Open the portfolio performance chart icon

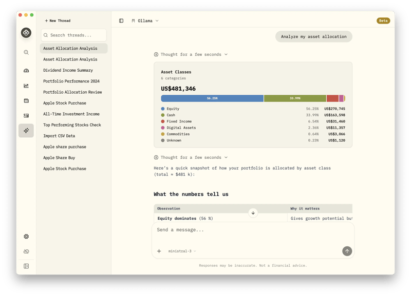(x=26, y=86)
